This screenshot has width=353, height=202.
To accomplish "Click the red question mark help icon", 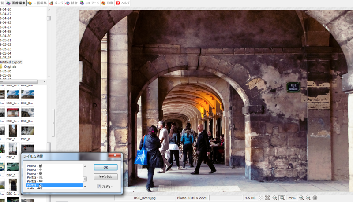I will point(118,3).
